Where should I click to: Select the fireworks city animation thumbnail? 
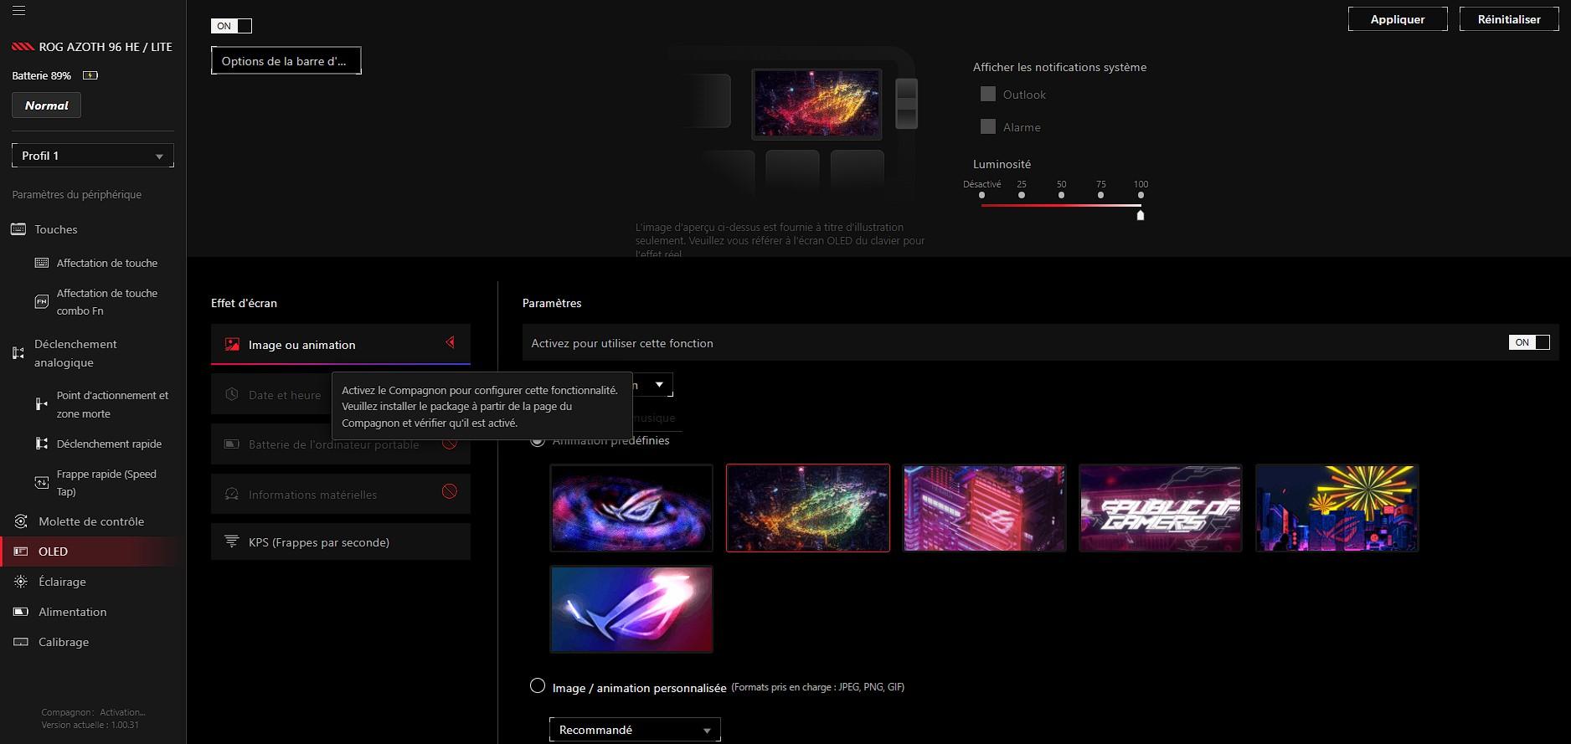coord(1337,508)
